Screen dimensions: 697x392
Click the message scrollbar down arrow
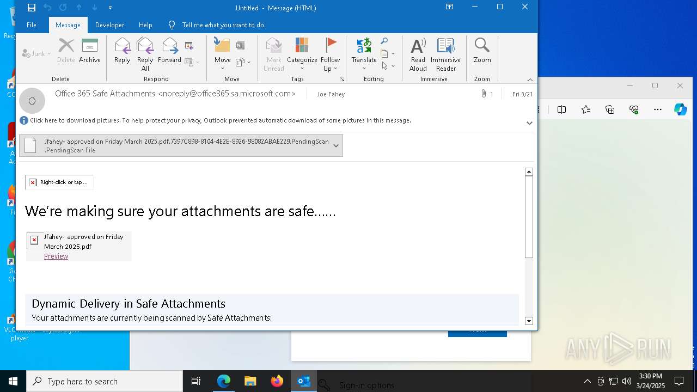pos(528,321)
